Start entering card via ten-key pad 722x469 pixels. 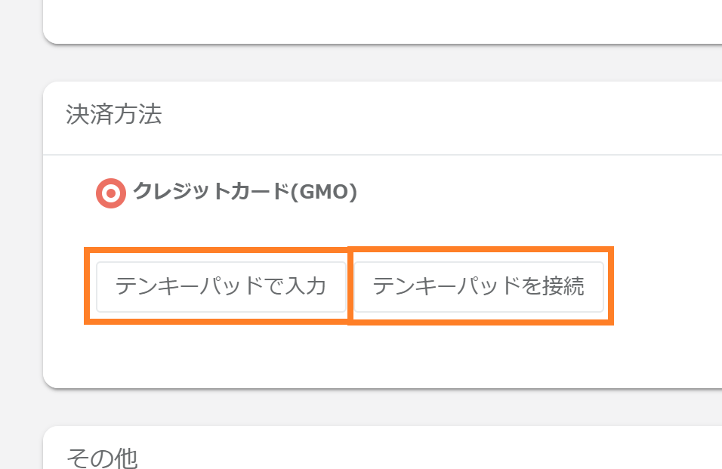pyautogui.click(x=221, y=286)
